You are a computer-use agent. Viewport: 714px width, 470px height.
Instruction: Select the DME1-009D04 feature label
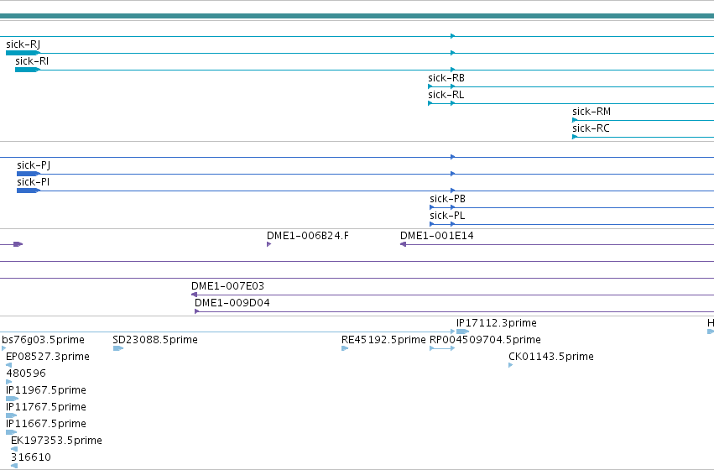[x=232, y=303]
